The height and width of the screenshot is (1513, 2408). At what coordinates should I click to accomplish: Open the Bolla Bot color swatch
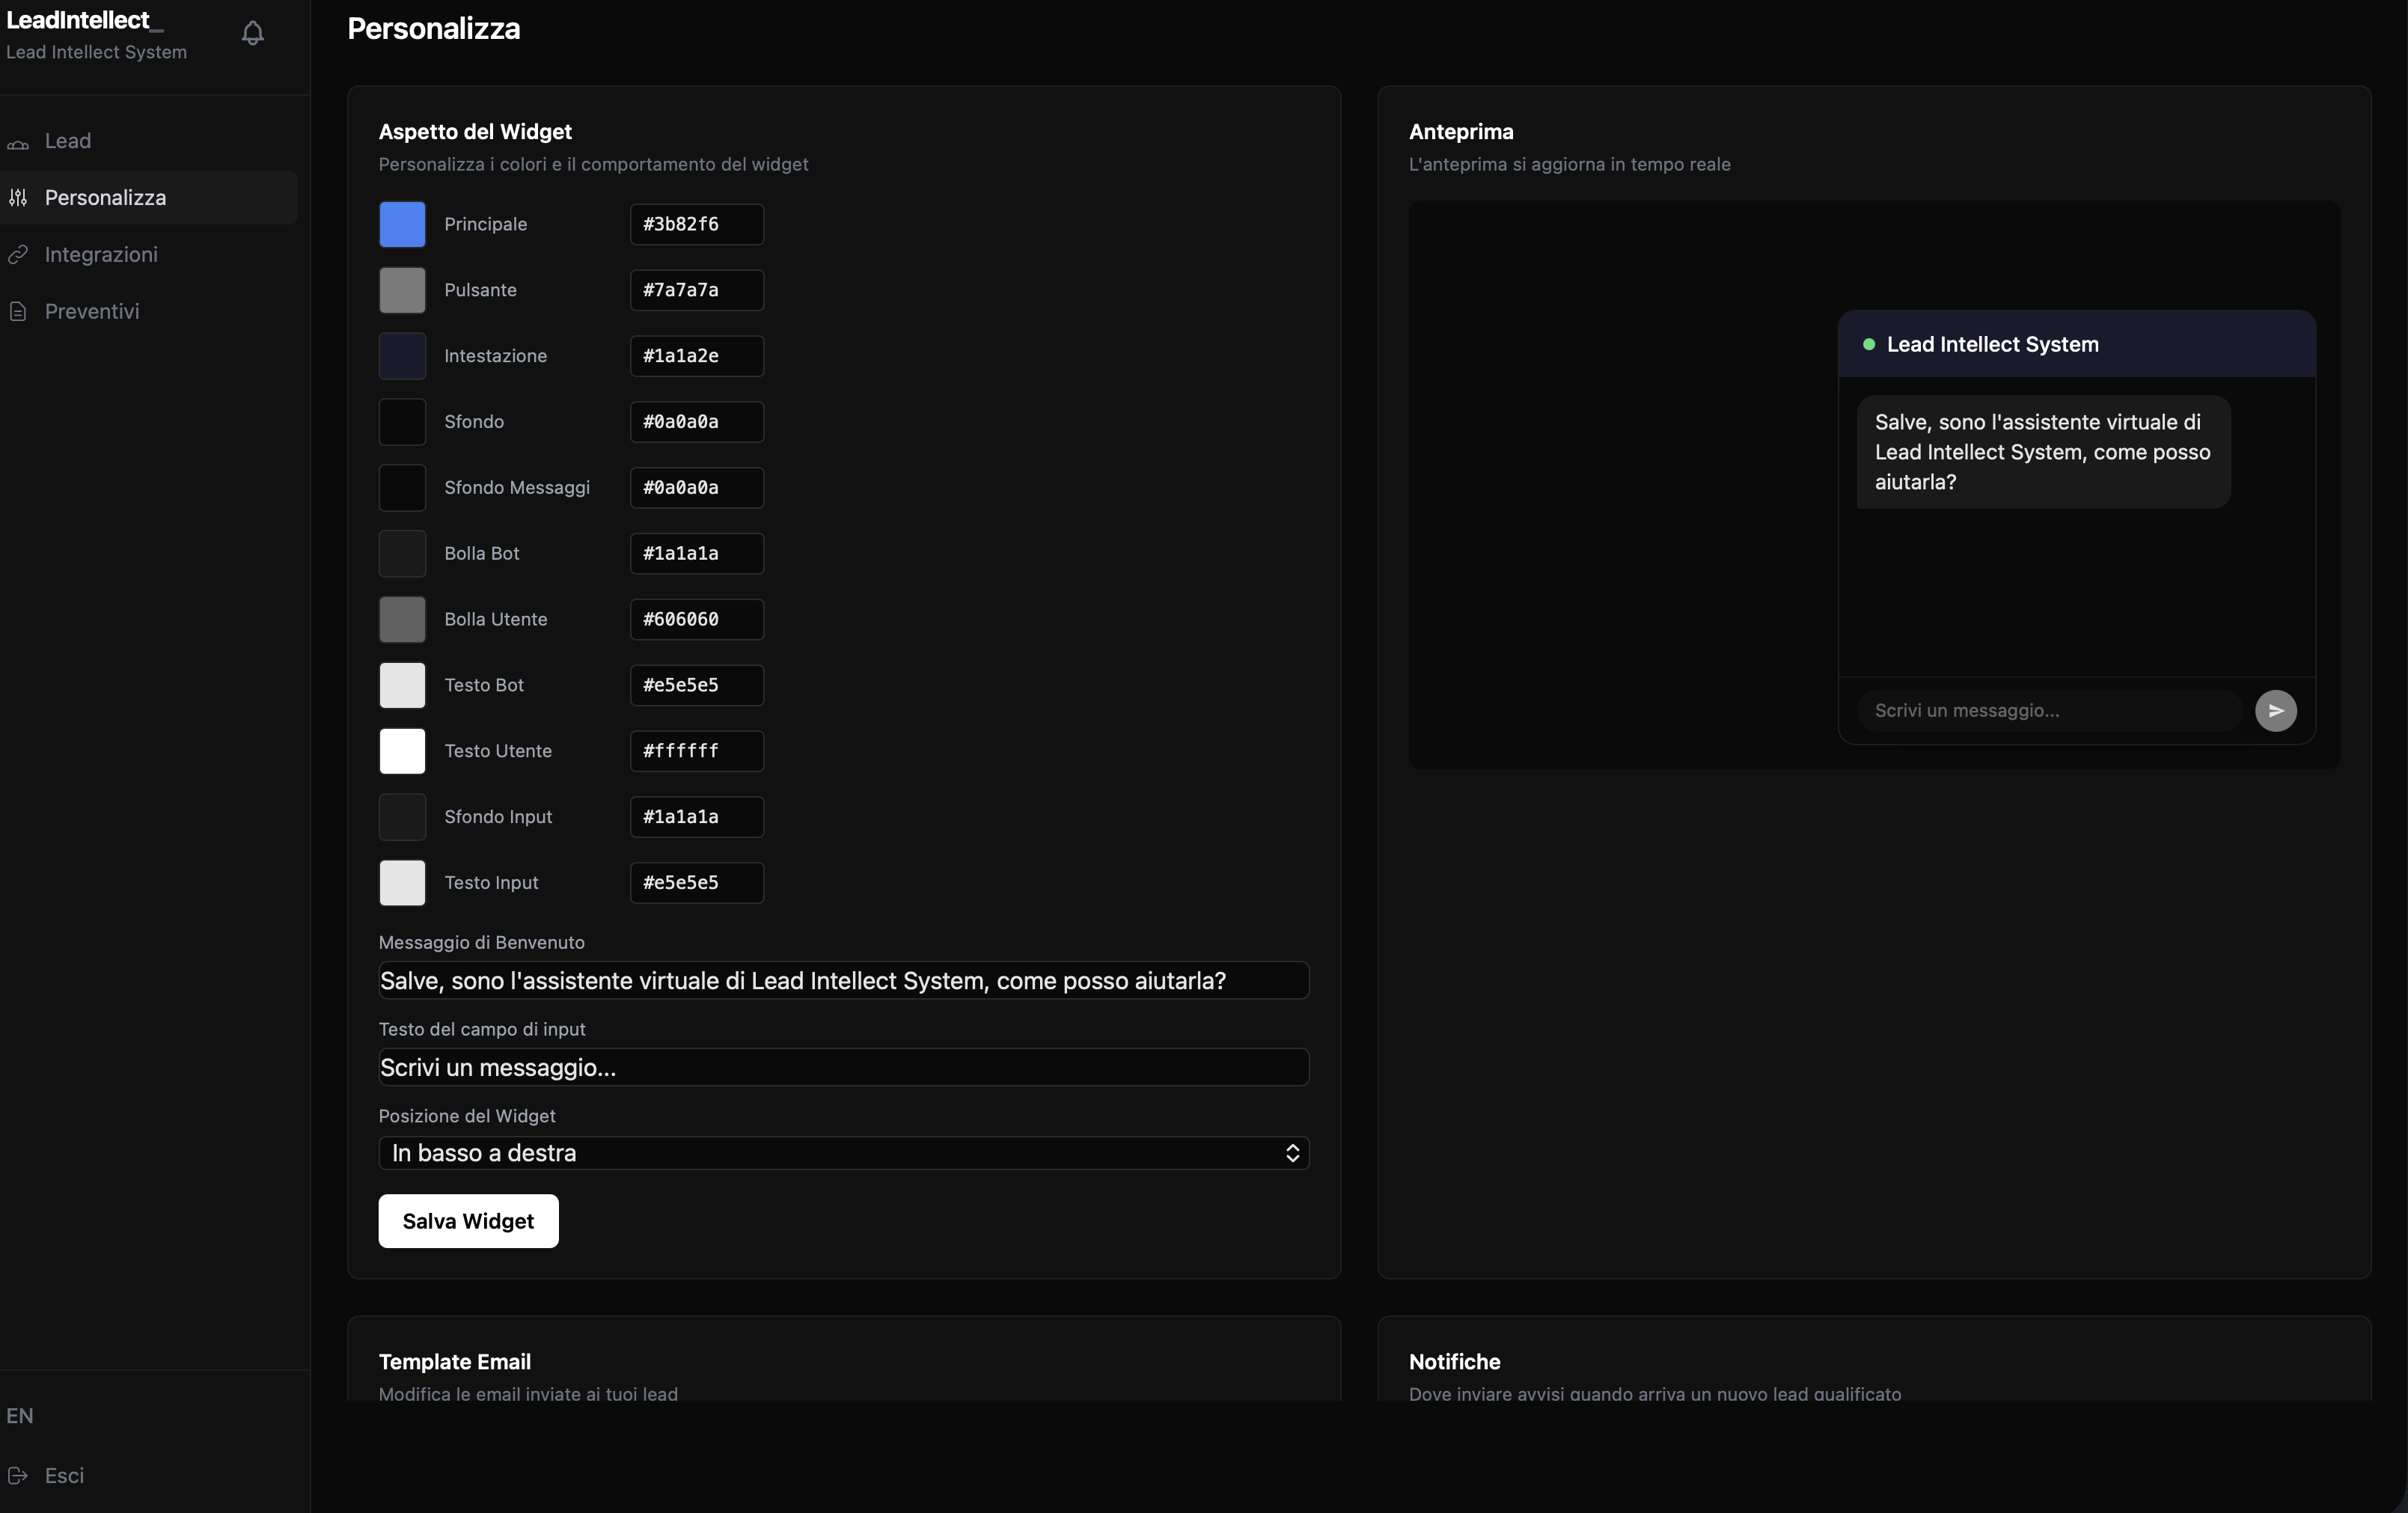point(402,554)
